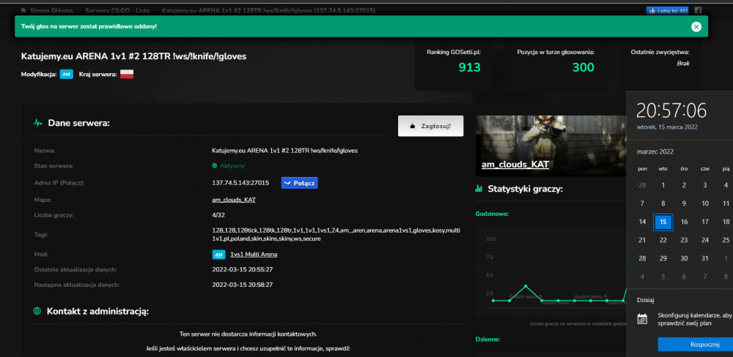Open the am_clouds_KAT map link in server data

pos(234,200)
